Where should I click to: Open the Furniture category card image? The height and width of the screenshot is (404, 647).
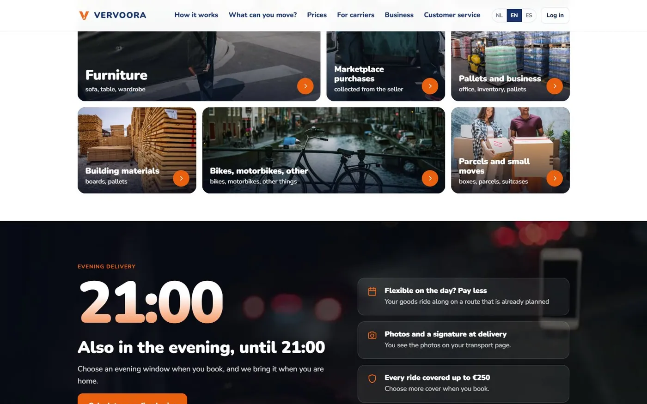tap(199, 66)
